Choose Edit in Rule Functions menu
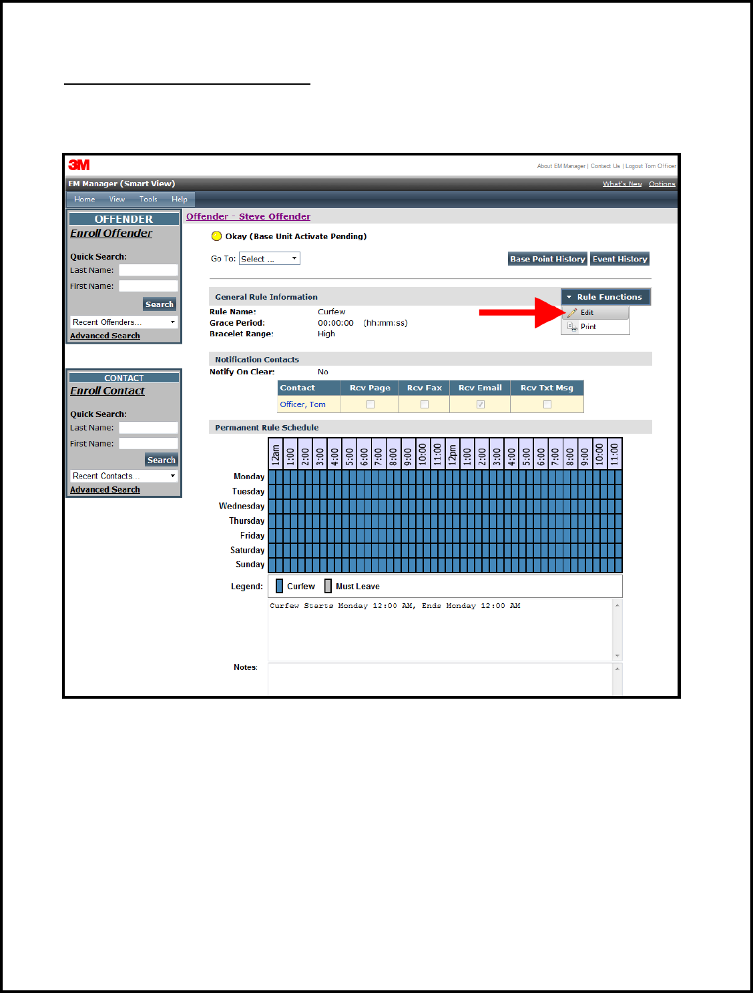This screenshot has height=993, width=753. click(595, 312)
